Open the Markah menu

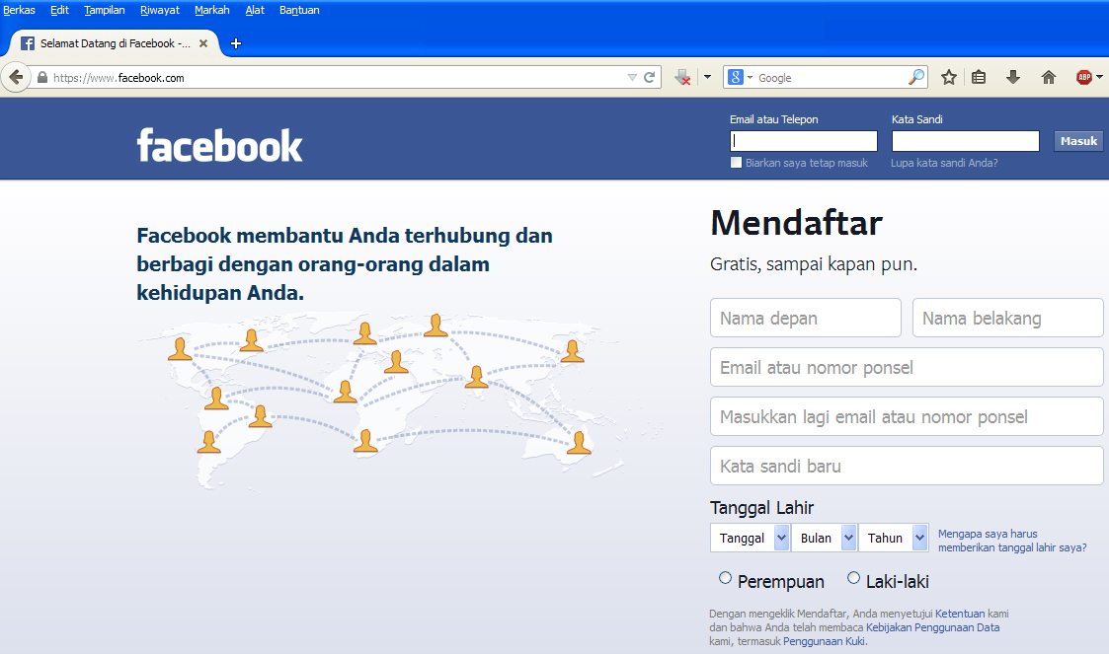[211, 10]
